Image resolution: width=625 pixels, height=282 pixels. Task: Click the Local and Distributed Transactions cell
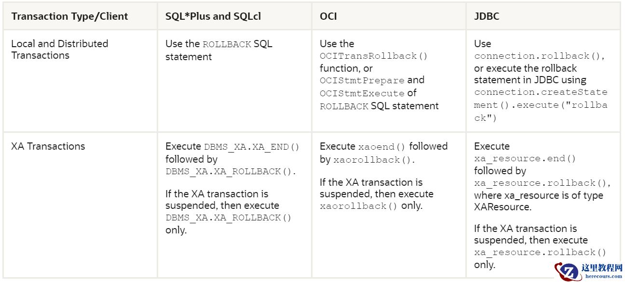click(59, 50)
